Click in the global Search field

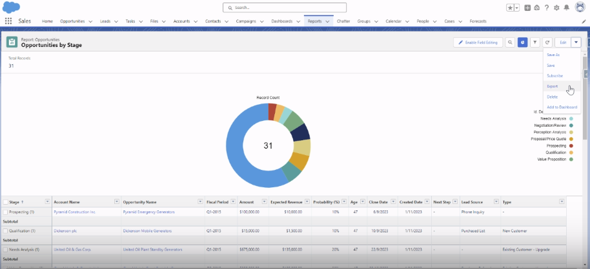click(285, 8)
